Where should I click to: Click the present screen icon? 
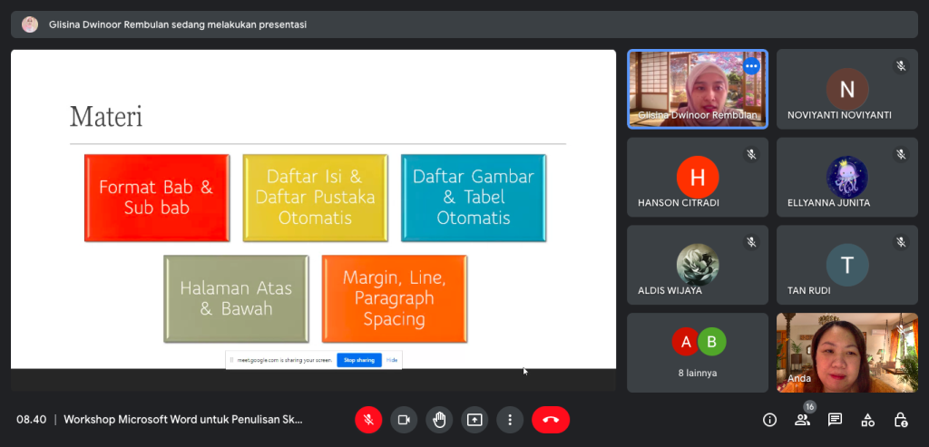[x=474, y=420]
